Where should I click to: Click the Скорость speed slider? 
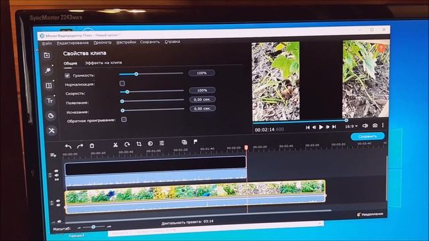tap(152, 91)
